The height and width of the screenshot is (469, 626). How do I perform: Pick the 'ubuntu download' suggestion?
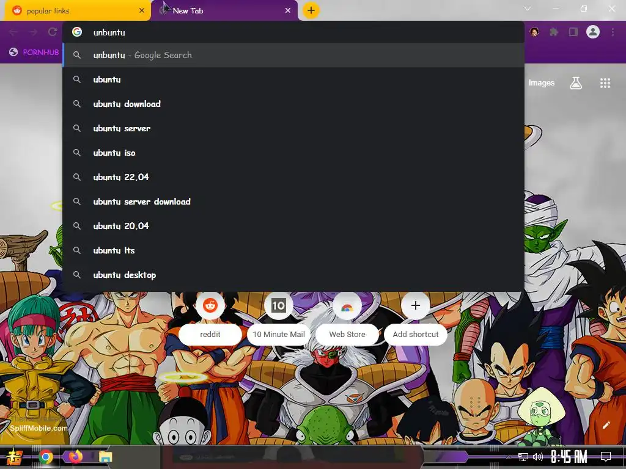point(293,104)
